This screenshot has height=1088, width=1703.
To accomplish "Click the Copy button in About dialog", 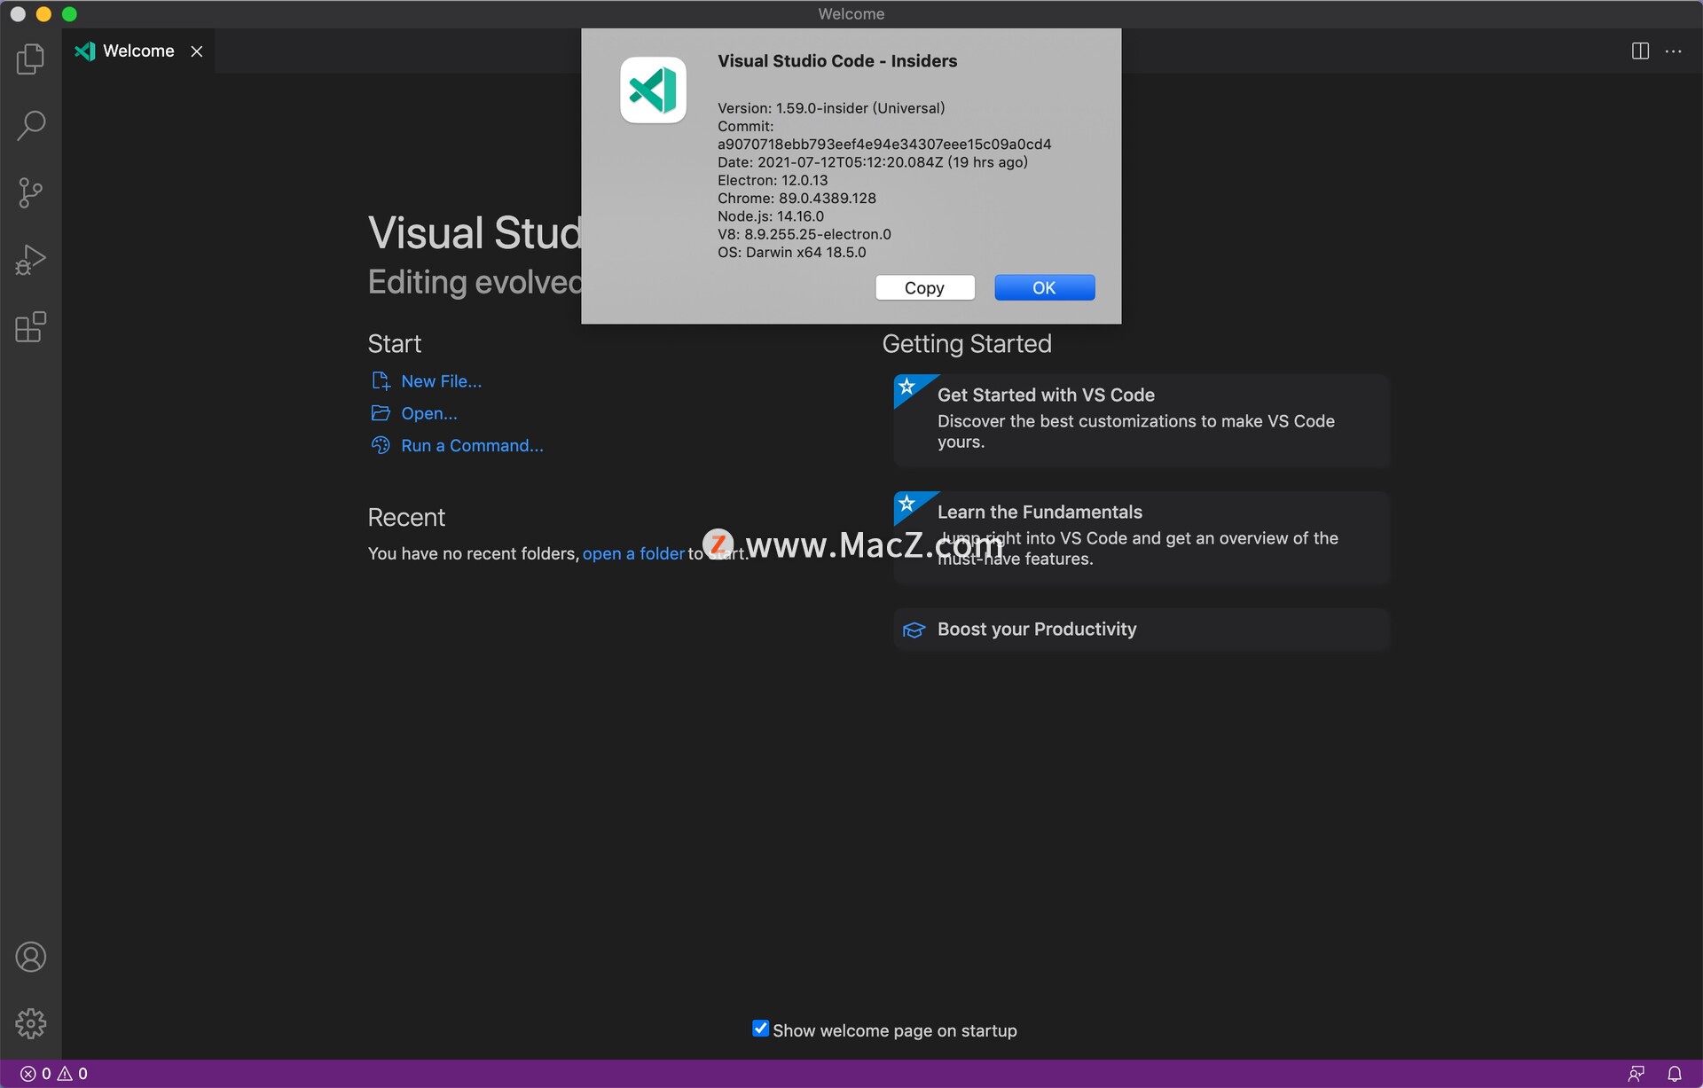I will (924, 287).
